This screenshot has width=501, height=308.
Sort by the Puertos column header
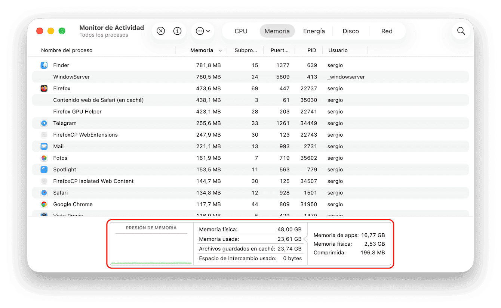pyautogui.click(x=279, y=50)
